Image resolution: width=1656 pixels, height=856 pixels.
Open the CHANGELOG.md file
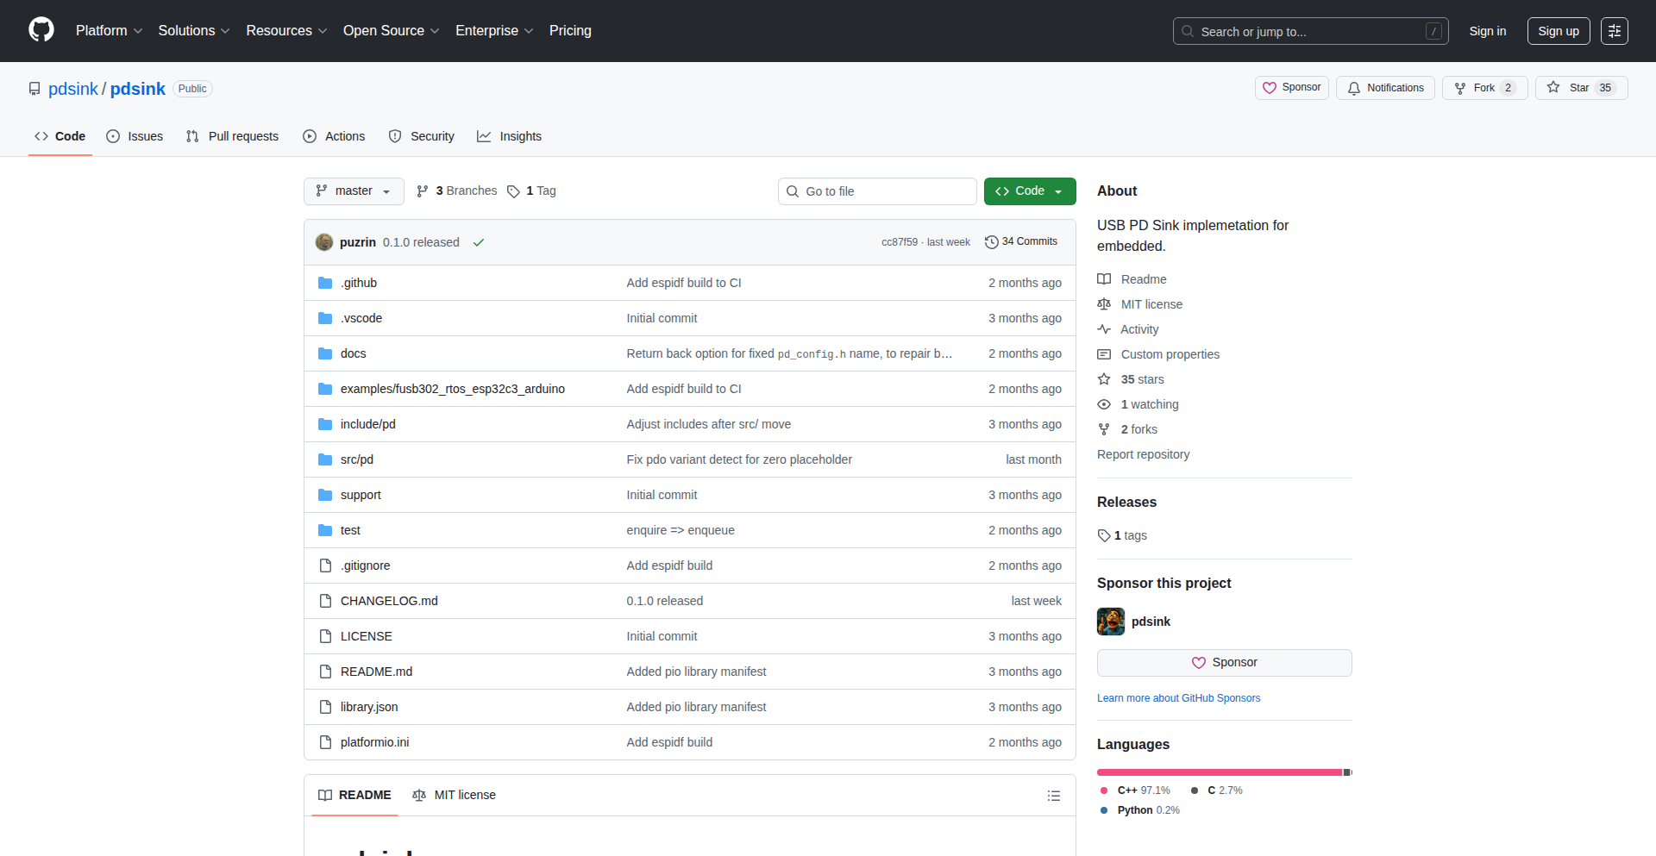[389, 601]
